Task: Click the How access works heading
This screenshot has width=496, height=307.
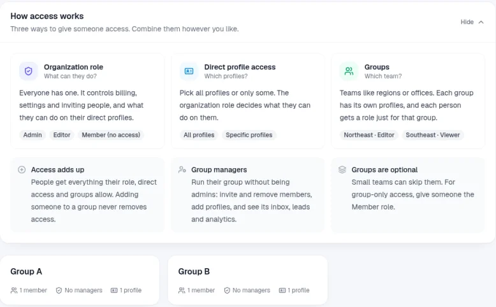Action: 47,16
